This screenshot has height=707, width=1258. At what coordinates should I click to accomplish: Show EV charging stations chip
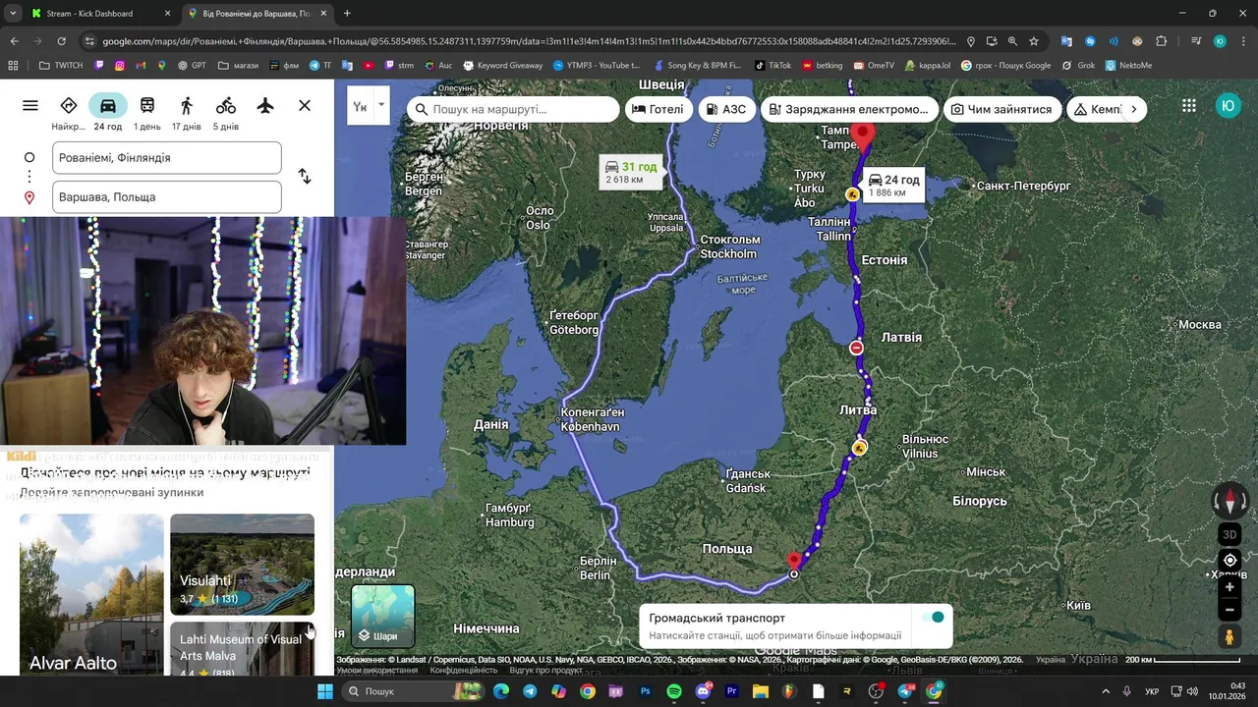(x=849, y=109)
